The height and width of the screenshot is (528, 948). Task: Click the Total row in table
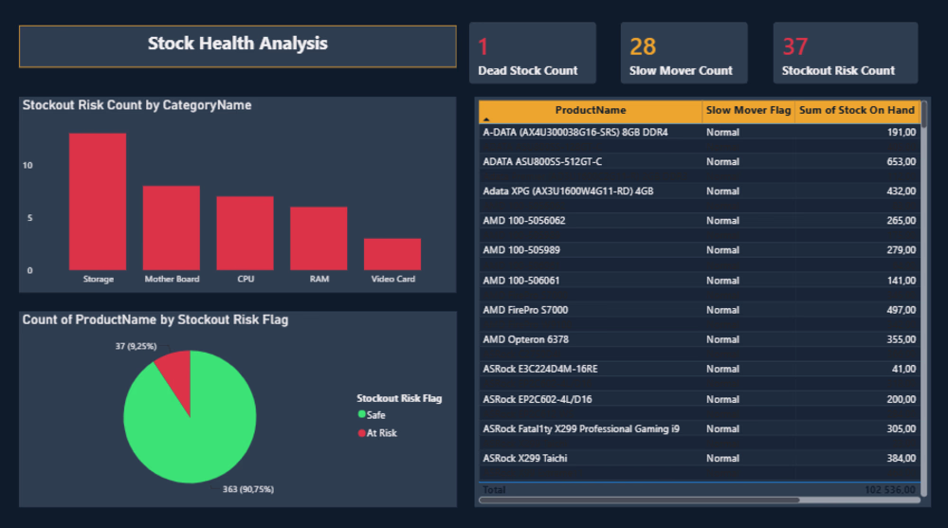pyautogui.click(x=700, y=489)
